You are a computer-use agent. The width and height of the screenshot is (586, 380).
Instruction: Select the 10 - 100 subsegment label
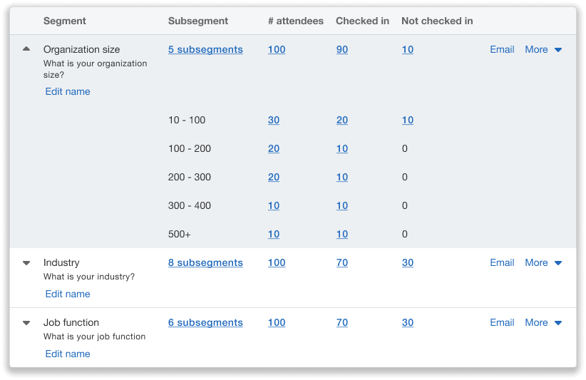[187, 120]
